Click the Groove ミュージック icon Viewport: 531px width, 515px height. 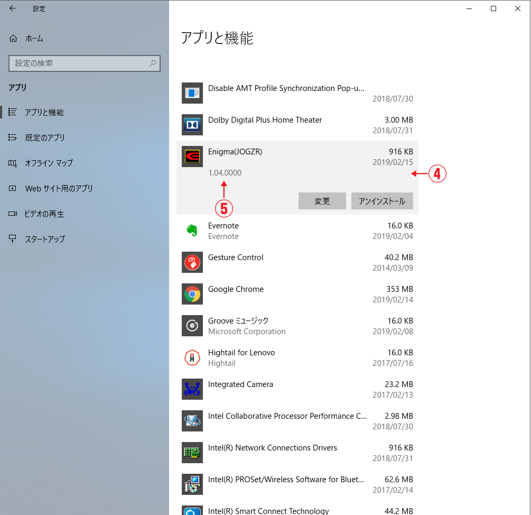(x=192, y=326)
